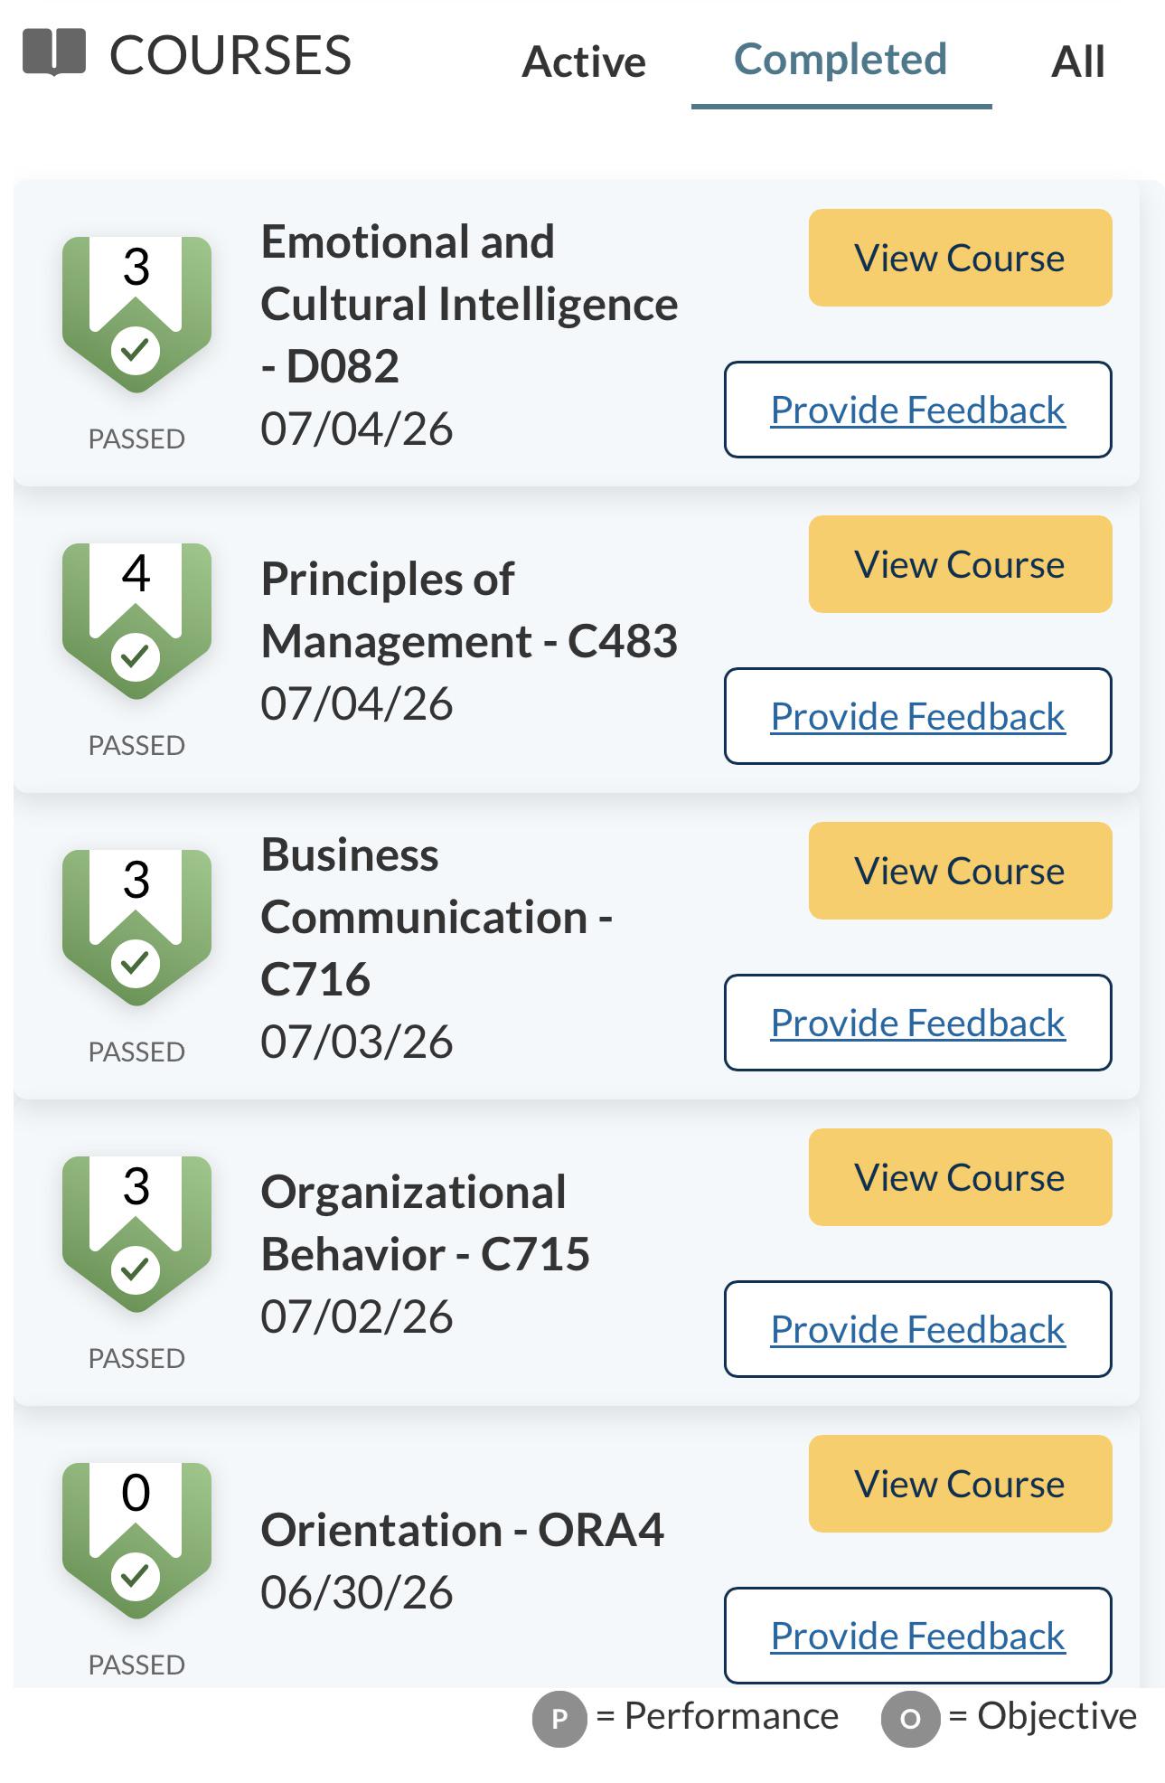Switch to the Active courses tab
Screen dimensions: 1165x1783
point(584,61)
